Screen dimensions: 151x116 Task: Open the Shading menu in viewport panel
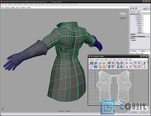click(7, 8)
